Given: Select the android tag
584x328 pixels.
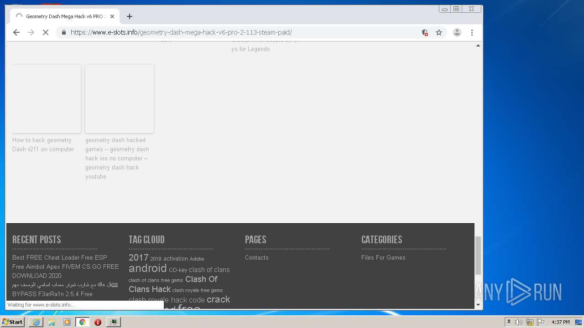Looking at the screenshot, I should click(148, 268).
